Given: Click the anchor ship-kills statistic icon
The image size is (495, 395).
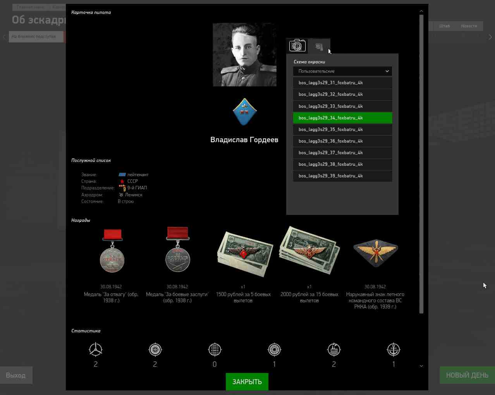Looking at the screenshot, I should (394, 349).
